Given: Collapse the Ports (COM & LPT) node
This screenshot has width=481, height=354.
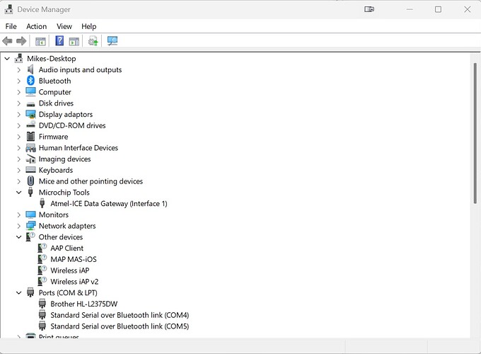Looking at the screenshot, I should click(x=18, y=293).
